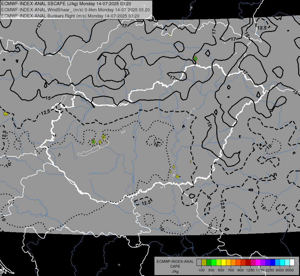
Task: Click the CAPE label in legend box
Action: click(175, 266)
